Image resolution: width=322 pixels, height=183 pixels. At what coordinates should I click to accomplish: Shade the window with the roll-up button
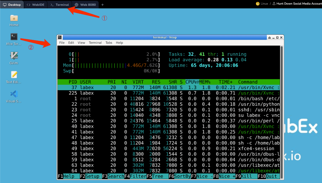click(269, 37)
